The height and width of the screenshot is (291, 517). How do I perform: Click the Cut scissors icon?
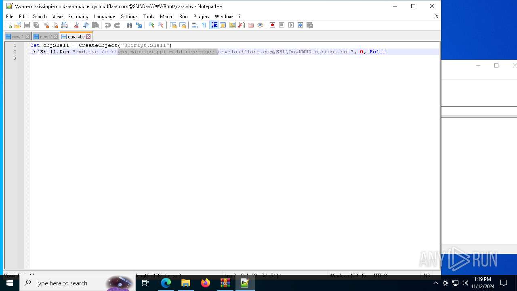click(x=76, y=25)
